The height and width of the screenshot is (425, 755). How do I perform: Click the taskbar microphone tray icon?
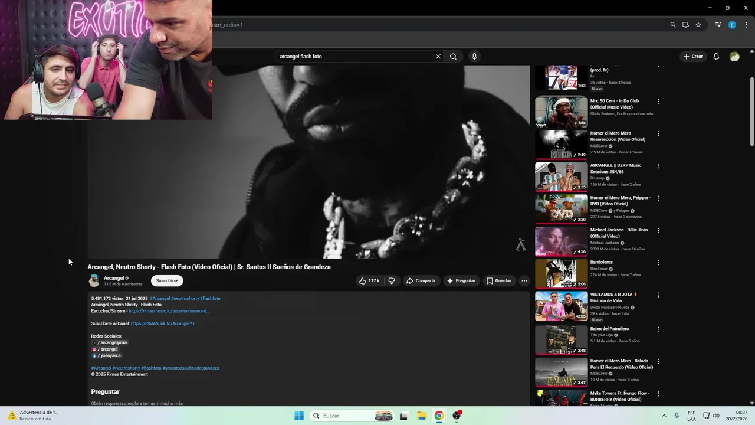click(677, 416)
